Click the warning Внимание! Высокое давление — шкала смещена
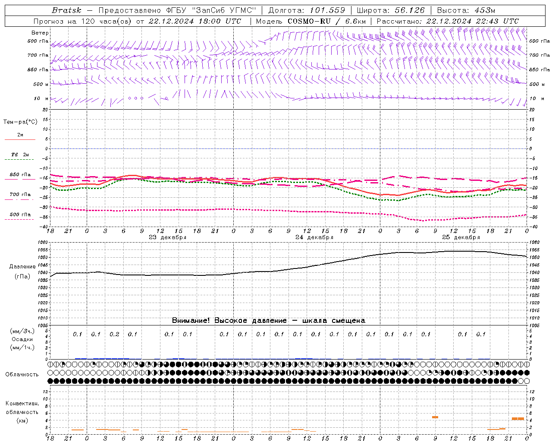The image size is (552, 442). click(268, 321)
